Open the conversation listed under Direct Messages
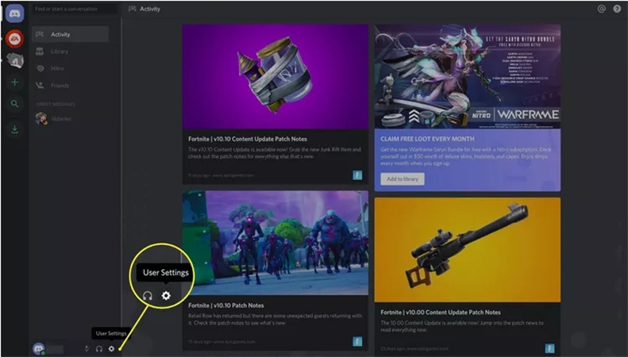628x357 pixels. pyautogui.click(x=71, y=118)
